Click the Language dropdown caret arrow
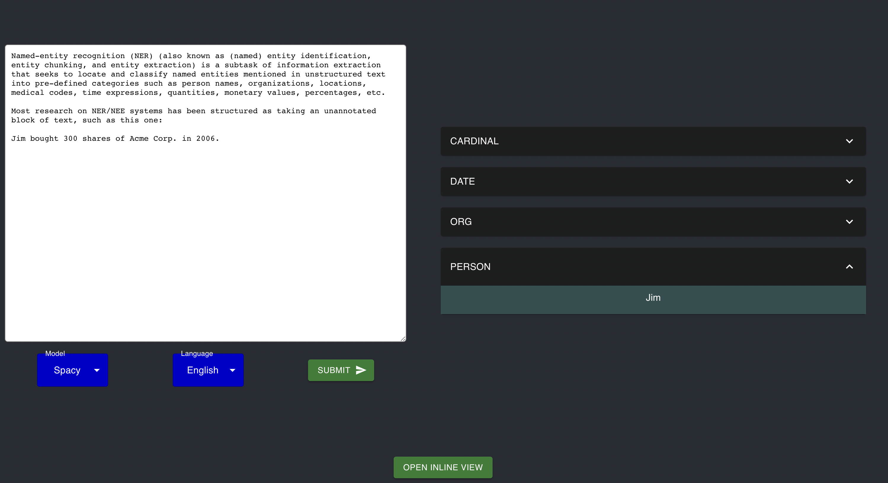Screen dimensions: 888x483 tap(232, 370)
